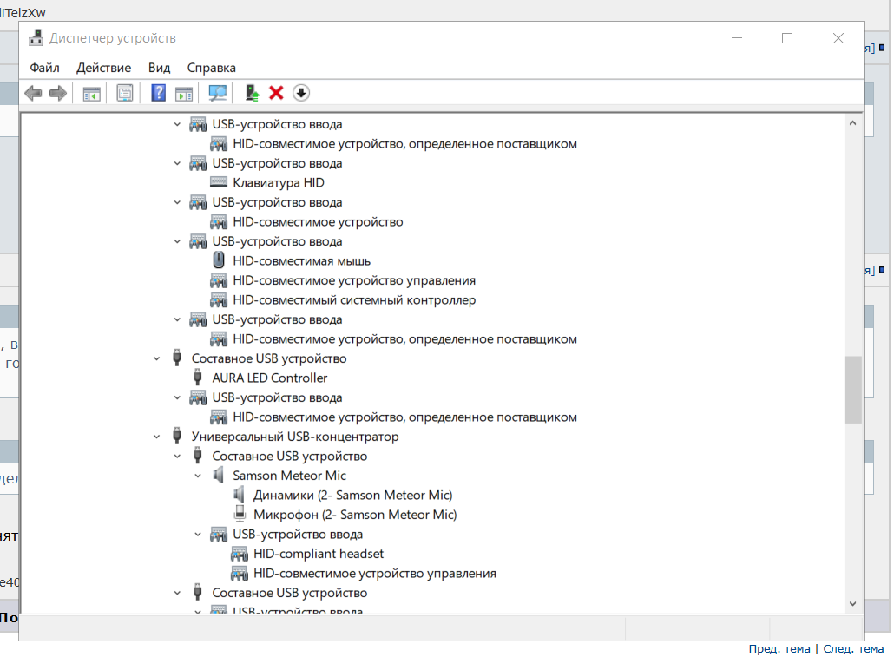Collapse USB-устройство ввода above HID-совместимая мышь
The height and width of the screenshot is (657, 894).
[x=177, y=241]
